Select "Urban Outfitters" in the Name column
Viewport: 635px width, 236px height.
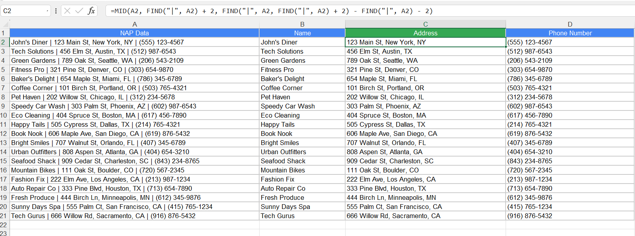tap(302, 152)
